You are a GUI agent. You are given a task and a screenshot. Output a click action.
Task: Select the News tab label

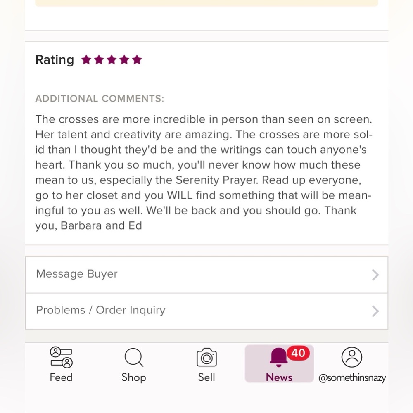pyautogui.click(x=279, y=377)
